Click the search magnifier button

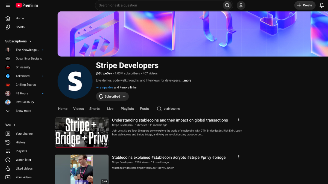coord(227,5)
